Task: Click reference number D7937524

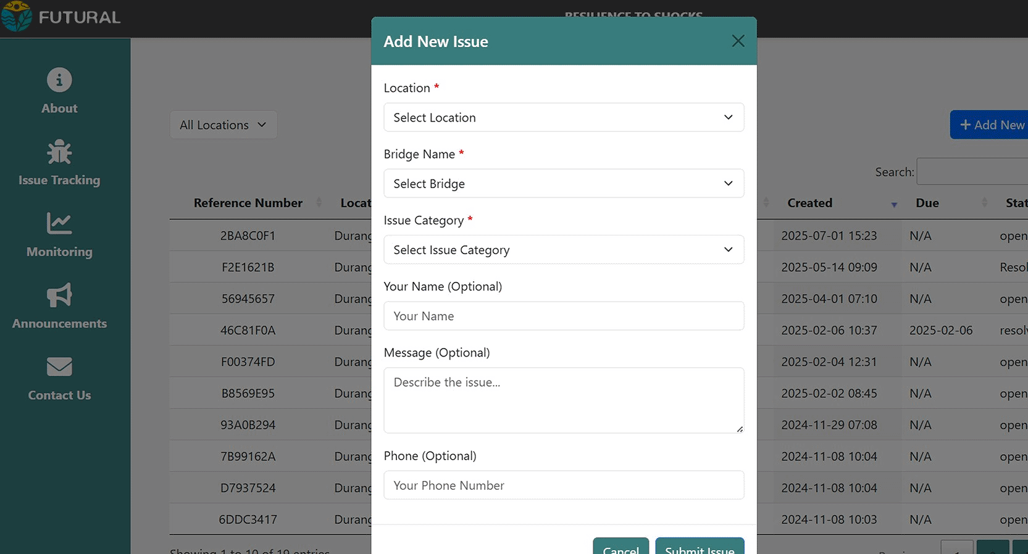Action: click(248, 487)
